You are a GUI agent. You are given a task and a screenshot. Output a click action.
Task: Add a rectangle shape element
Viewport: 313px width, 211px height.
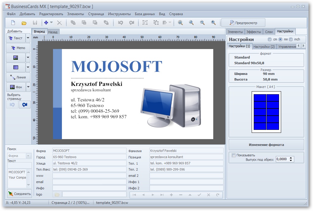pos(16,67)
